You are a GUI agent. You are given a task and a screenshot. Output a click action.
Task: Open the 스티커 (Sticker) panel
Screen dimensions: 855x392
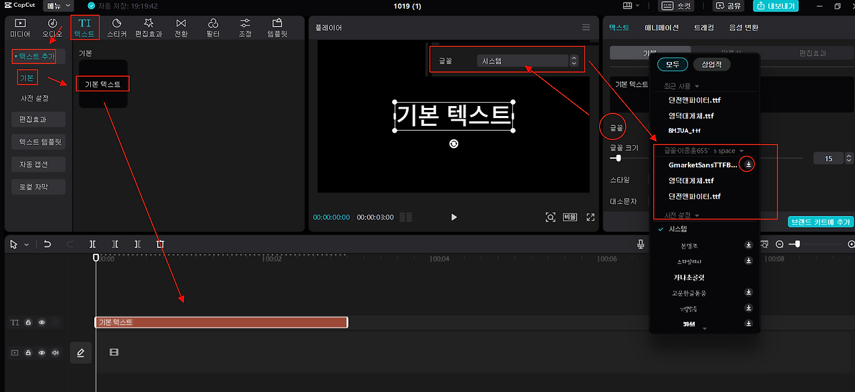click(117, 27)
